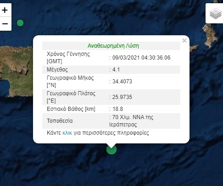The width and height of the screenshot is (223, 186).
Task: Select the green epicenter marker below popup
Action: 111,149
